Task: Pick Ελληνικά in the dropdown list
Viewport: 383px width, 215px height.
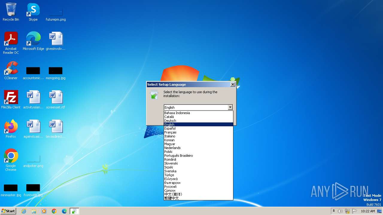Action: pyautogui.click(x=198, y=179)
